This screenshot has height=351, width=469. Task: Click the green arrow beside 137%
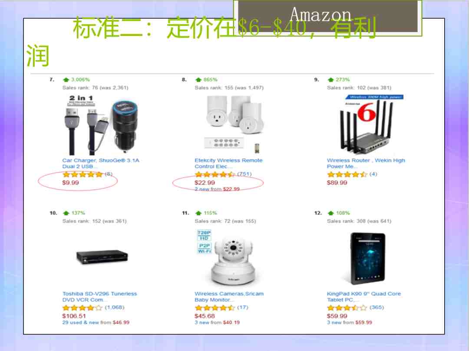click(x=66, y=213)
